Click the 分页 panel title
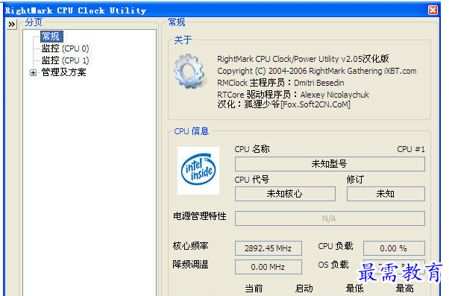 coord(34,22)
